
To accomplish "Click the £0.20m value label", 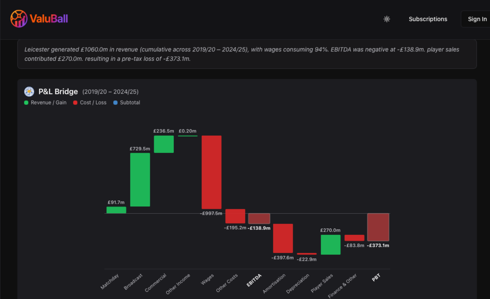I will point(188,131).
